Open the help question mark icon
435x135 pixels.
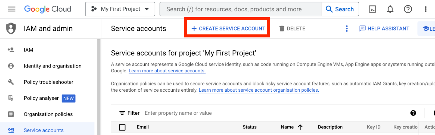point(408,9)
